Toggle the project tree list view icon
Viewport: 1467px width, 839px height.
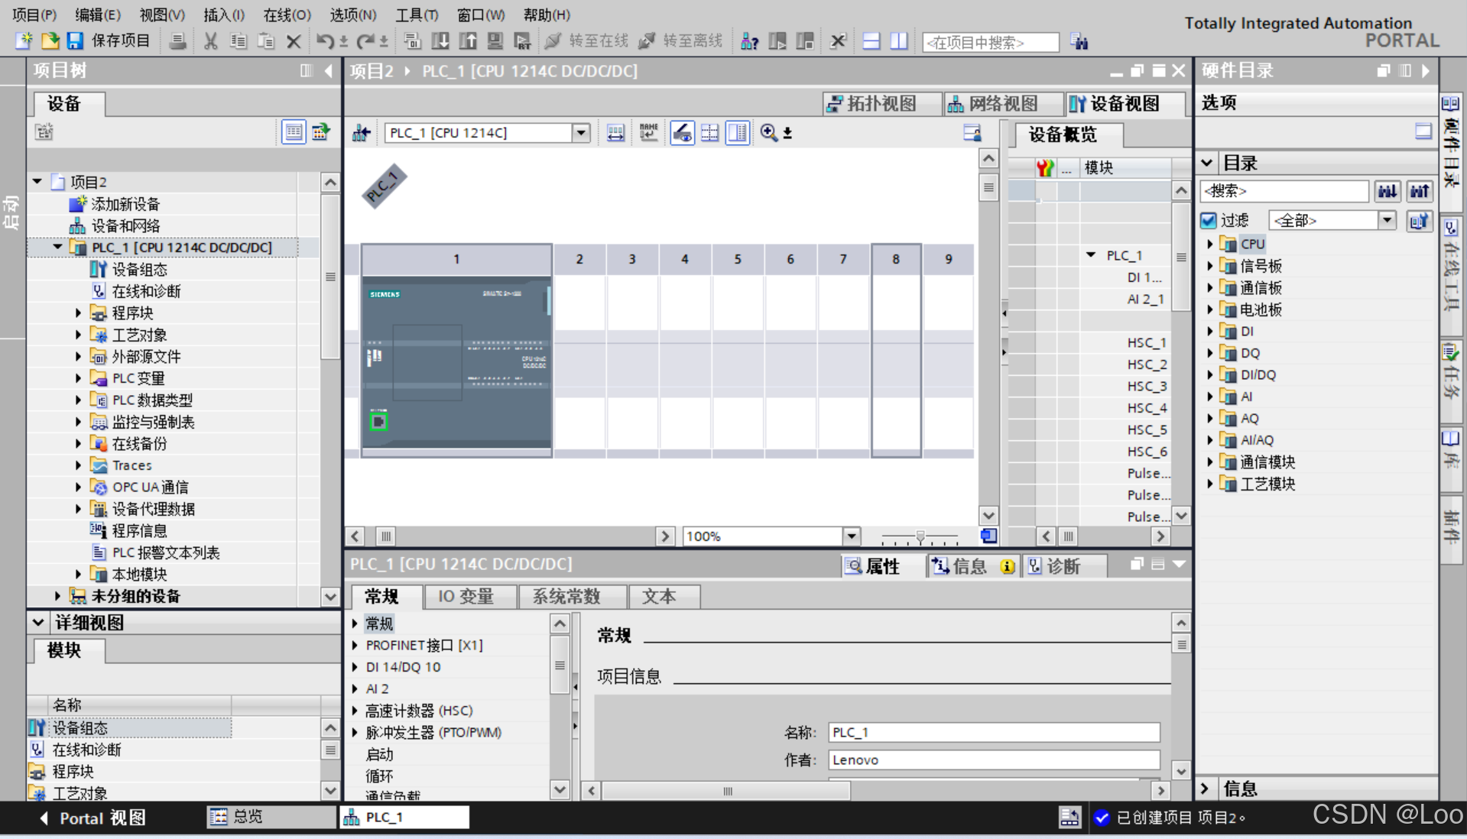tap(294, 132)
